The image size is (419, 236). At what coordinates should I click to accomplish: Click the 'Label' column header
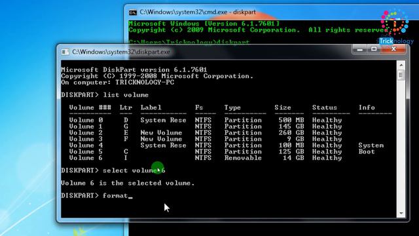[x=151, y=108]
